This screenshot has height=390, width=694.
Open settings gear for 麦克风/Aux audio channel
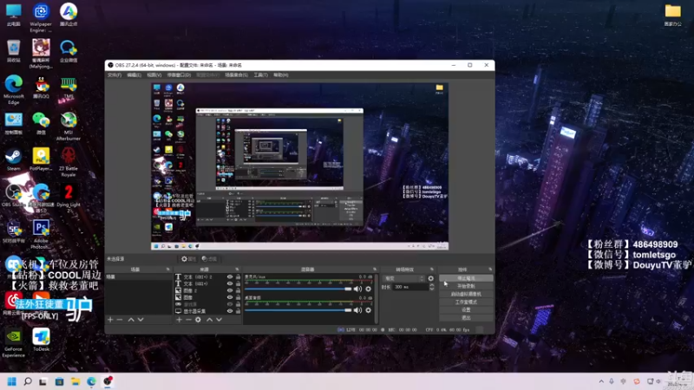[x=368, y=289]
